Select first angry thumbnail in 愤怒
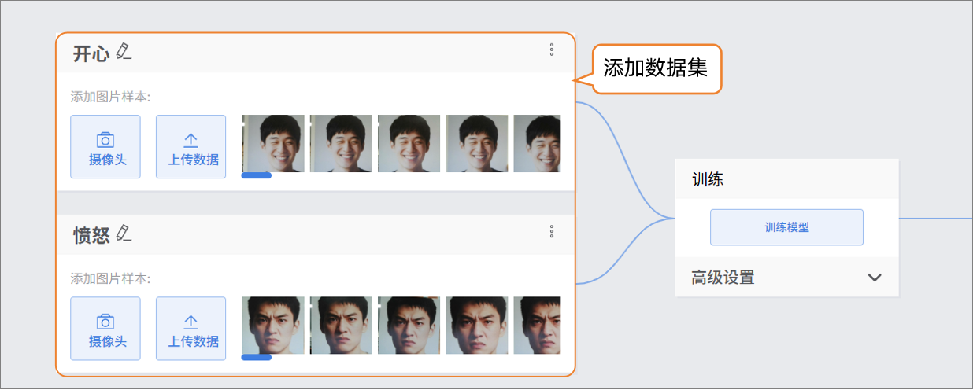 [272, 325]
